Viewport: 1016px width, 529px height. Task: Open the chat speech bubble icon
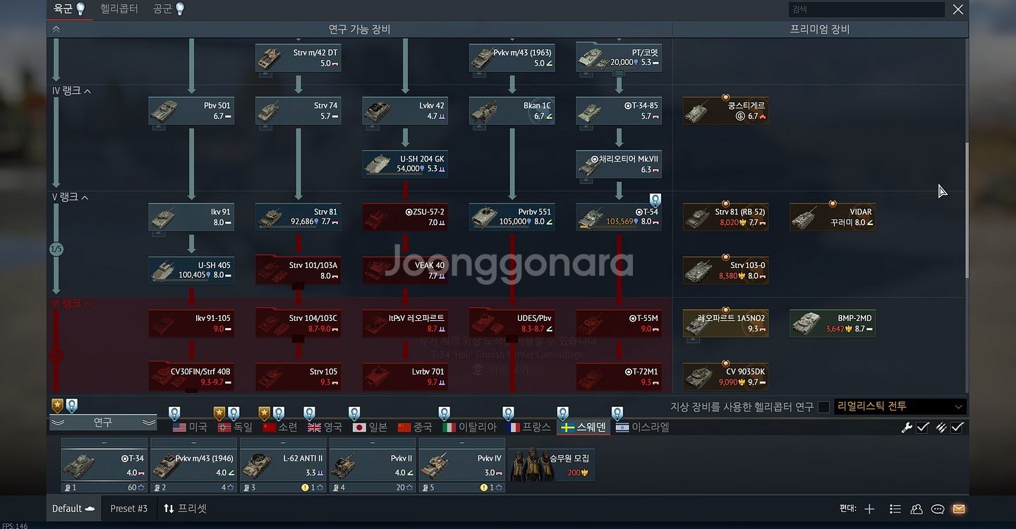point(938,509)
